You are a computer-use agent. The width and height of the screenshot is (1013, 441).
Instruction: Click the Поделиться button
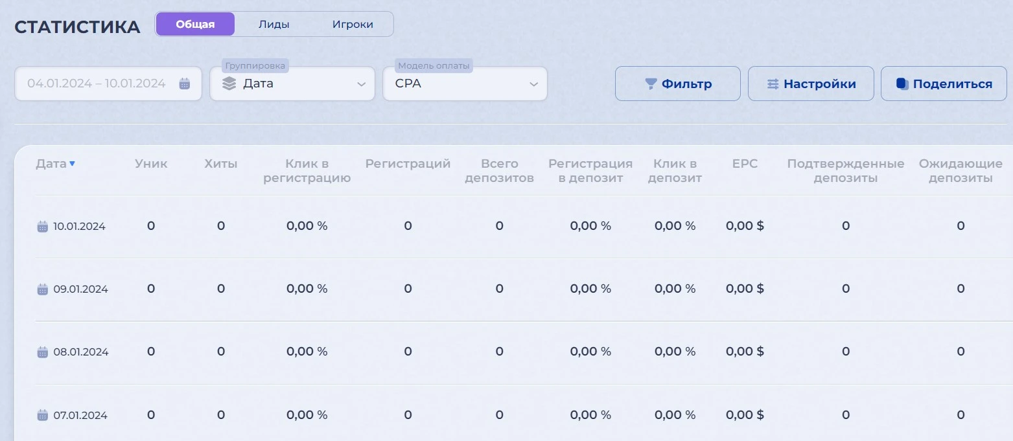point(944,84)
